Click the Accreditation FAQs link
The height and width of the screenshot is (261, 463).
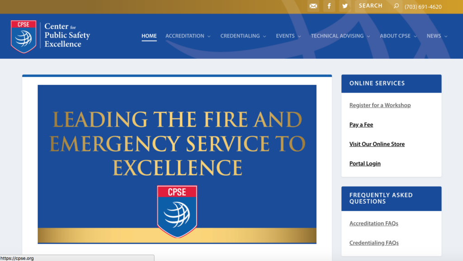373,223
